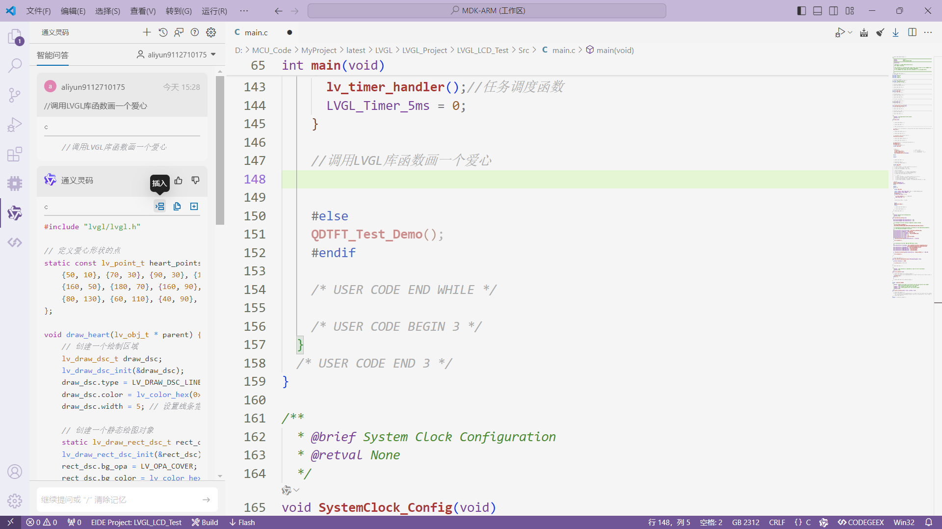942x529 pixels.
Task: Click the feedback icon in Lingma header
Action: point(179,32)
